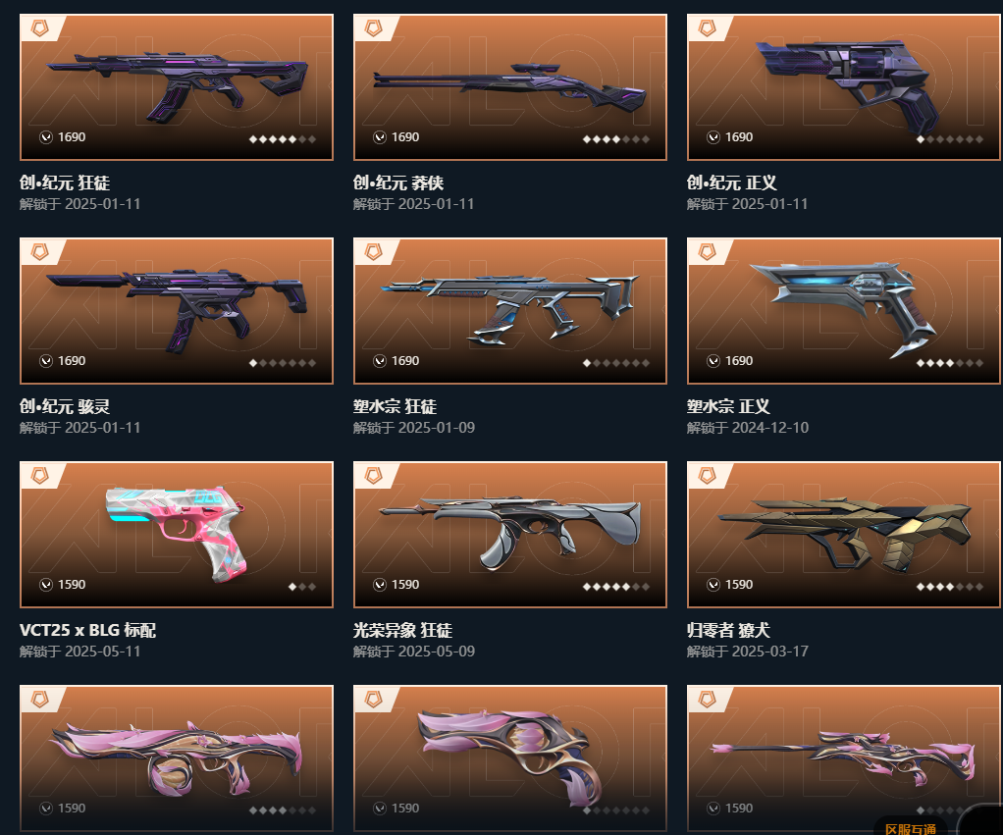Screen dimensions: 1003x835
Task: Open the 塑水宗 狂徒 rifle skin card
Action: pos(509,311)
